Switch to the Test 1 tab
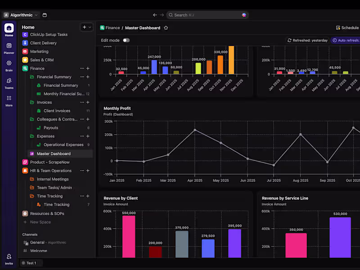Viewport: 360px width, 270px height. pyautogui.click(x=31, y=263)
